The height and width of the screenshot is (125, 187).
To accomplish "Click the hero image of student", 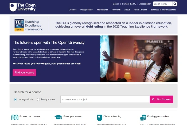I will pos(139,59).
